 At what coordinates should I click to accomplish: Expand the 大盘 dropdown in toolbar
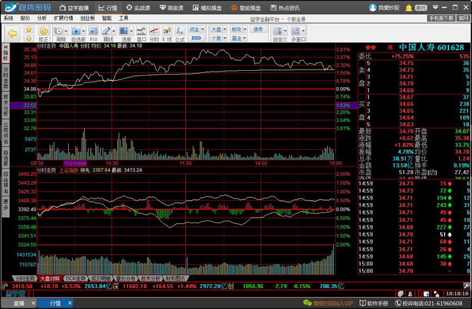(x=217, y=30)
